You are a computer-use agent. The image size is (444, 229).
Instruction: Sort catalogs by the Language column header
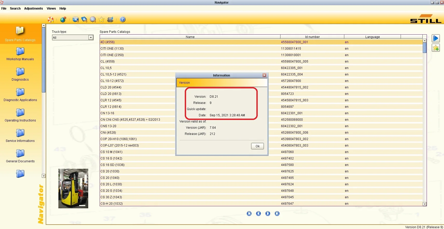pyautogui.click(x=372, y=37)
